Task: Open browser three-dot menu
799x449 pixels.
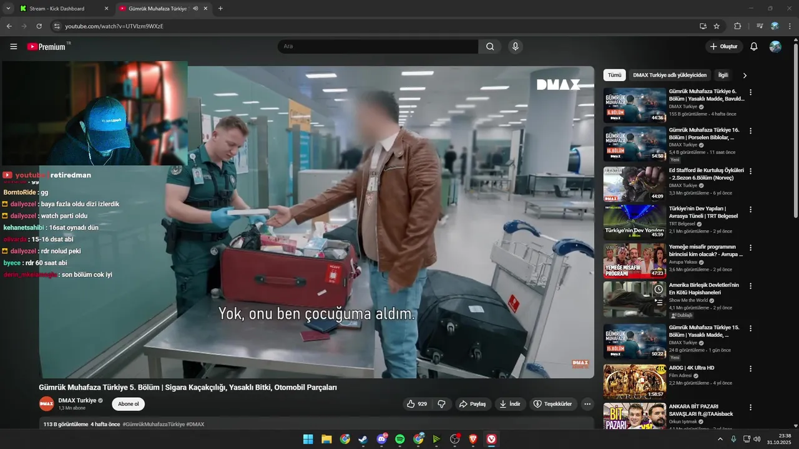Action: [x=790, y=26]
